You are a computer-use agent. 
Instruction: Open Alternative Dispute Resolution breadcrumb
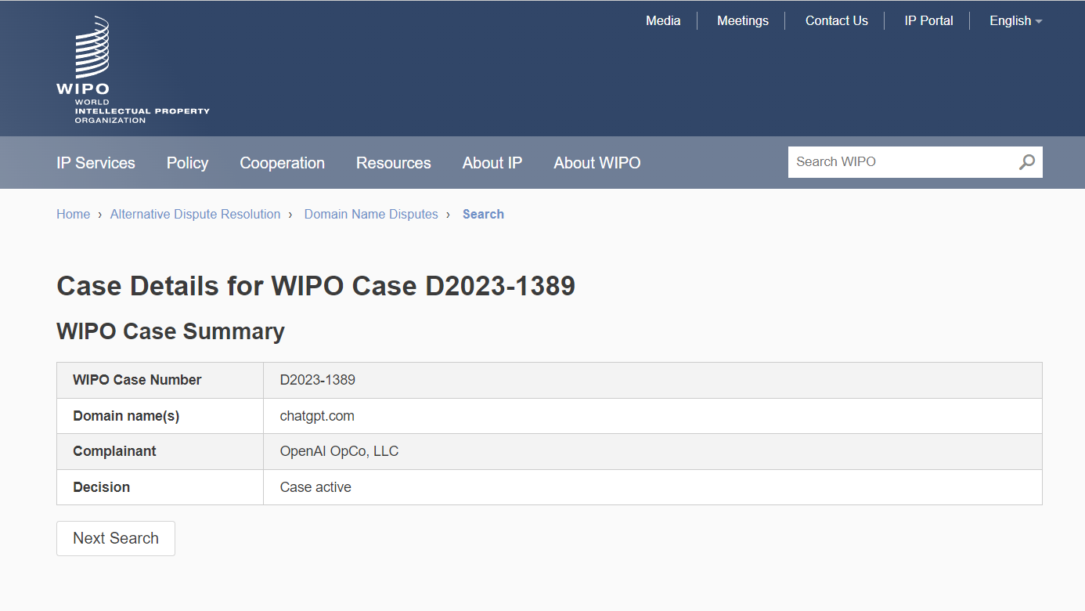(x=195, y=214)
